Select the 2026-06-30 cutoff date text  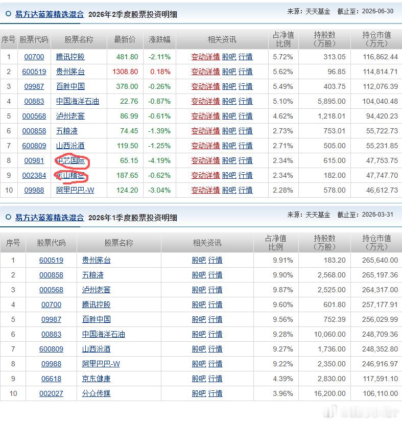tap(378, 11)
